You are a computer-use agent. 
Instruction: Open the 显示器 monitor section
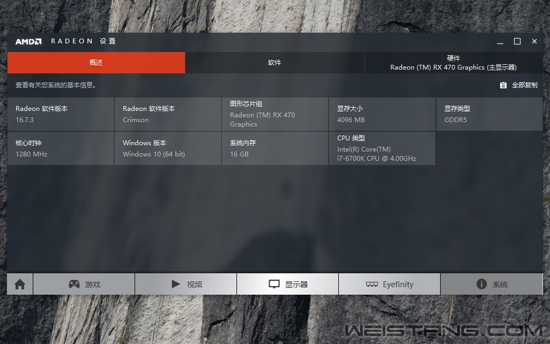(288, 284)
